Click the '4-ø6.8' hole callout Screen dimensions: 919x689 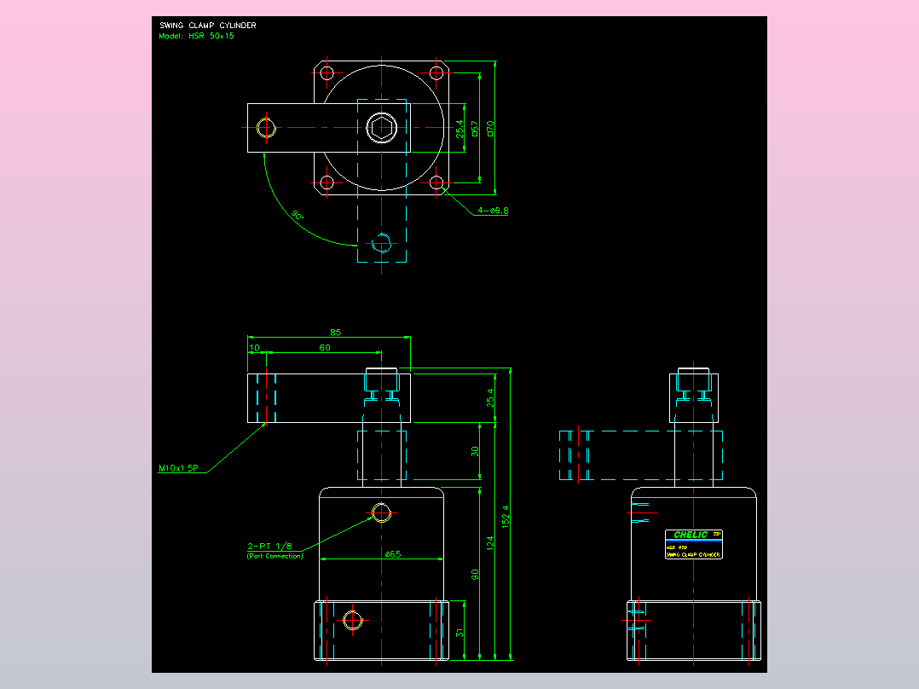click(493, 211)
